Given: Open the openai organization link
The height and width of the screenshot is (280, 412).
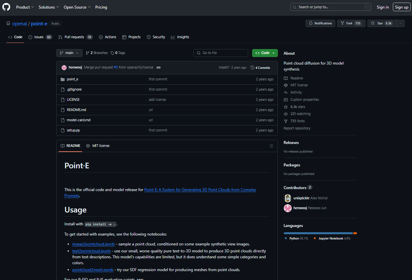Looking at the screenshot, I should [19, 24].
